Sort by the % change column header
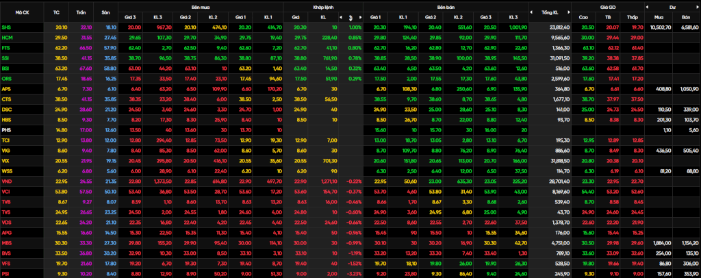 pos(350,17)
